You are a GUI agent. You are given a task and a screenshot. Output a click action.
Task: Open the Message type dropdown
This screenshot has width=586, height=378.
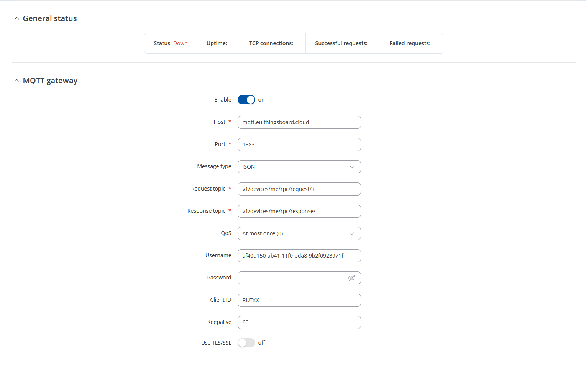click(x=299, y=167)
